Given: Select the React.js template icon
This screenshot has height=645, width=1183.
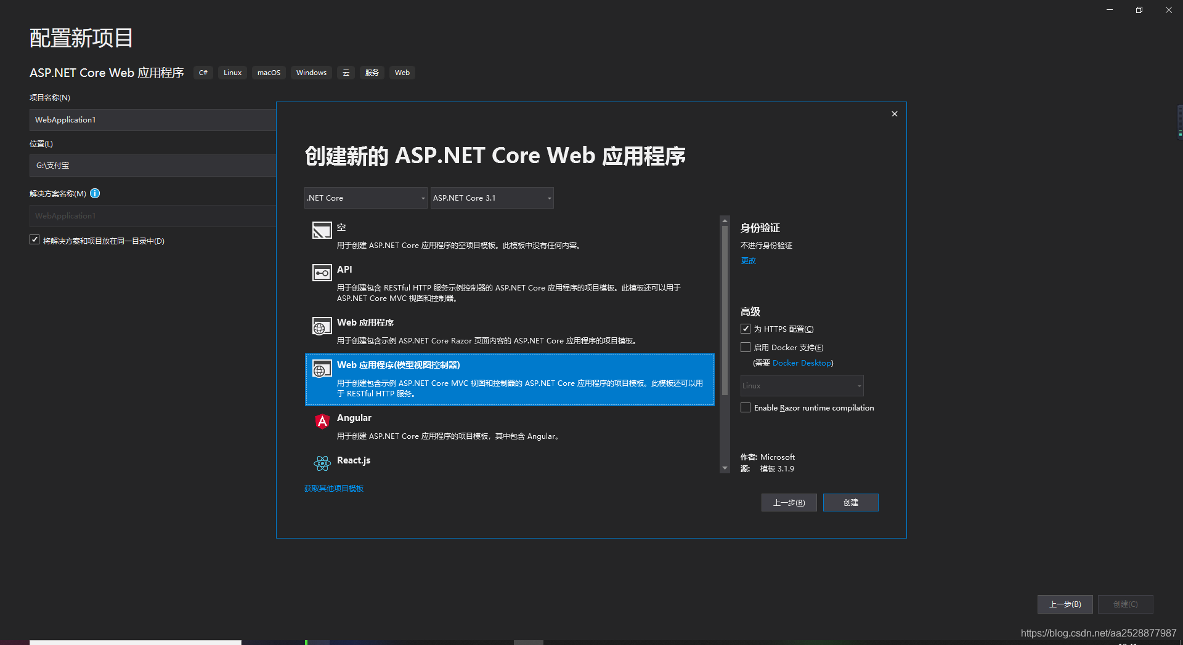Looking at the screenshot, I should coord(322,463).
